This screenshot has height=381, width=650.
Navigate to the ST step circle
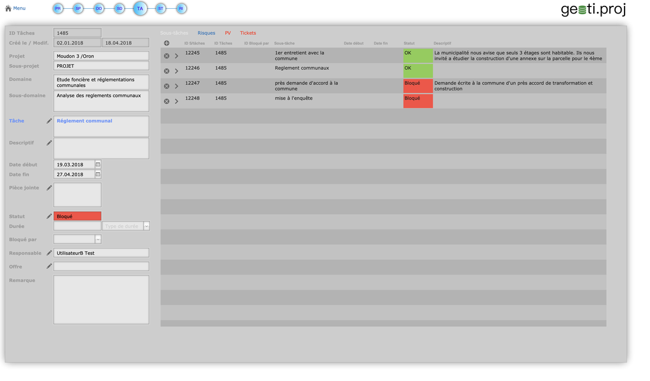[x=161, y=8]
